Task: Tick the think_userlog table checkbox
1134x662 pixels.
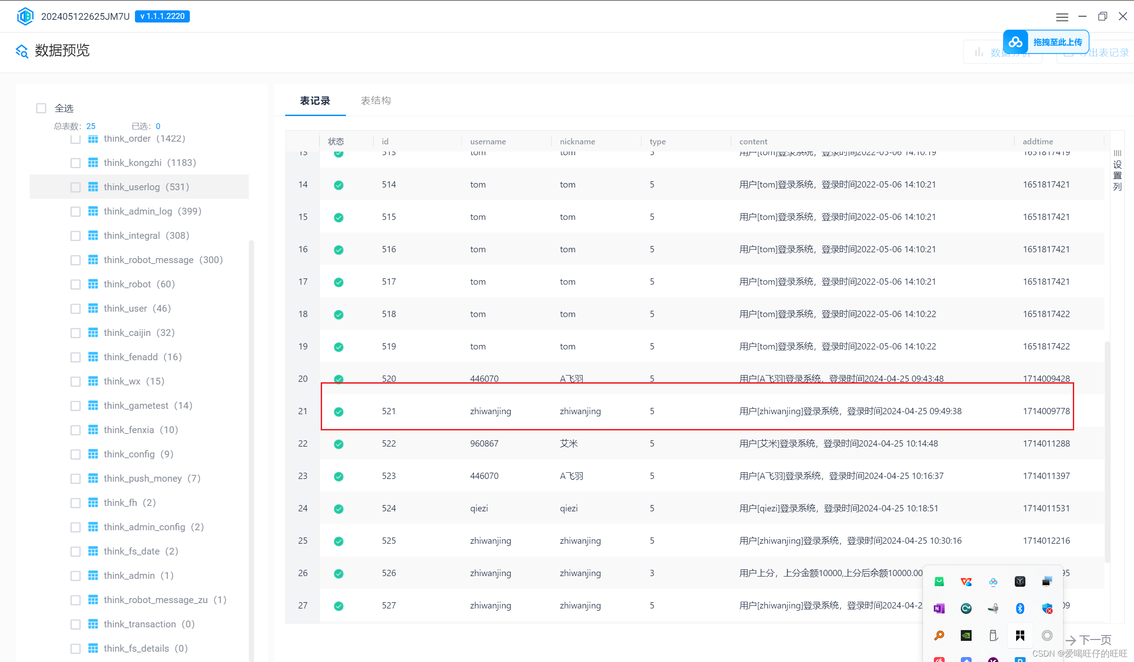Action: click(76, 187)
